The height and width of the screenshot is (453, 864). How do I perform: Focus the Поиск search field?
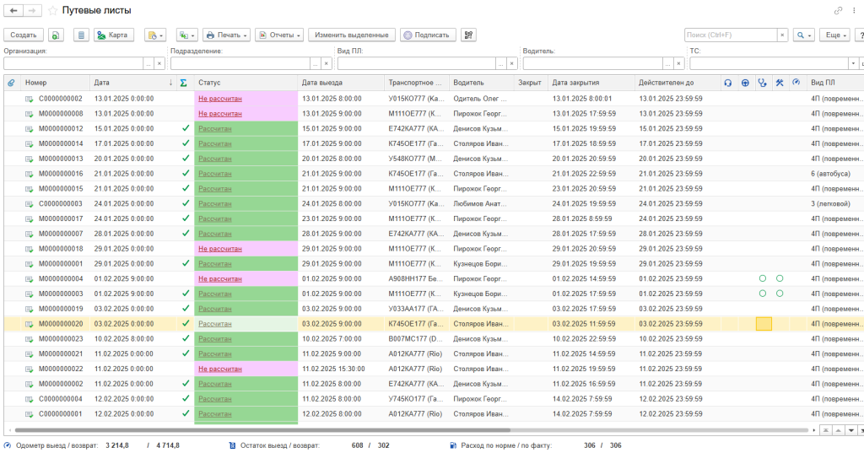[x=729, y=35]
